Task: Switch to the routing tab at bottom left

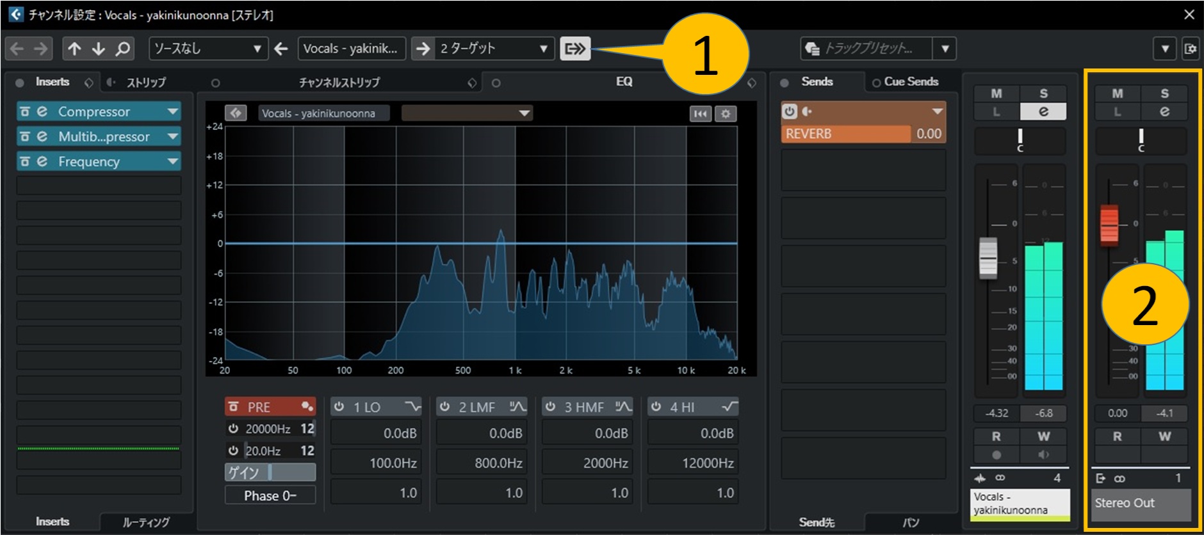Action: point(145,522)
